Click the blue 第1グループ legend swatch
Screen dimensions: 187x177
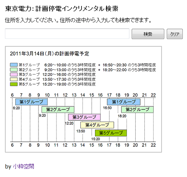pyautogui.click(x=14, y=65)
